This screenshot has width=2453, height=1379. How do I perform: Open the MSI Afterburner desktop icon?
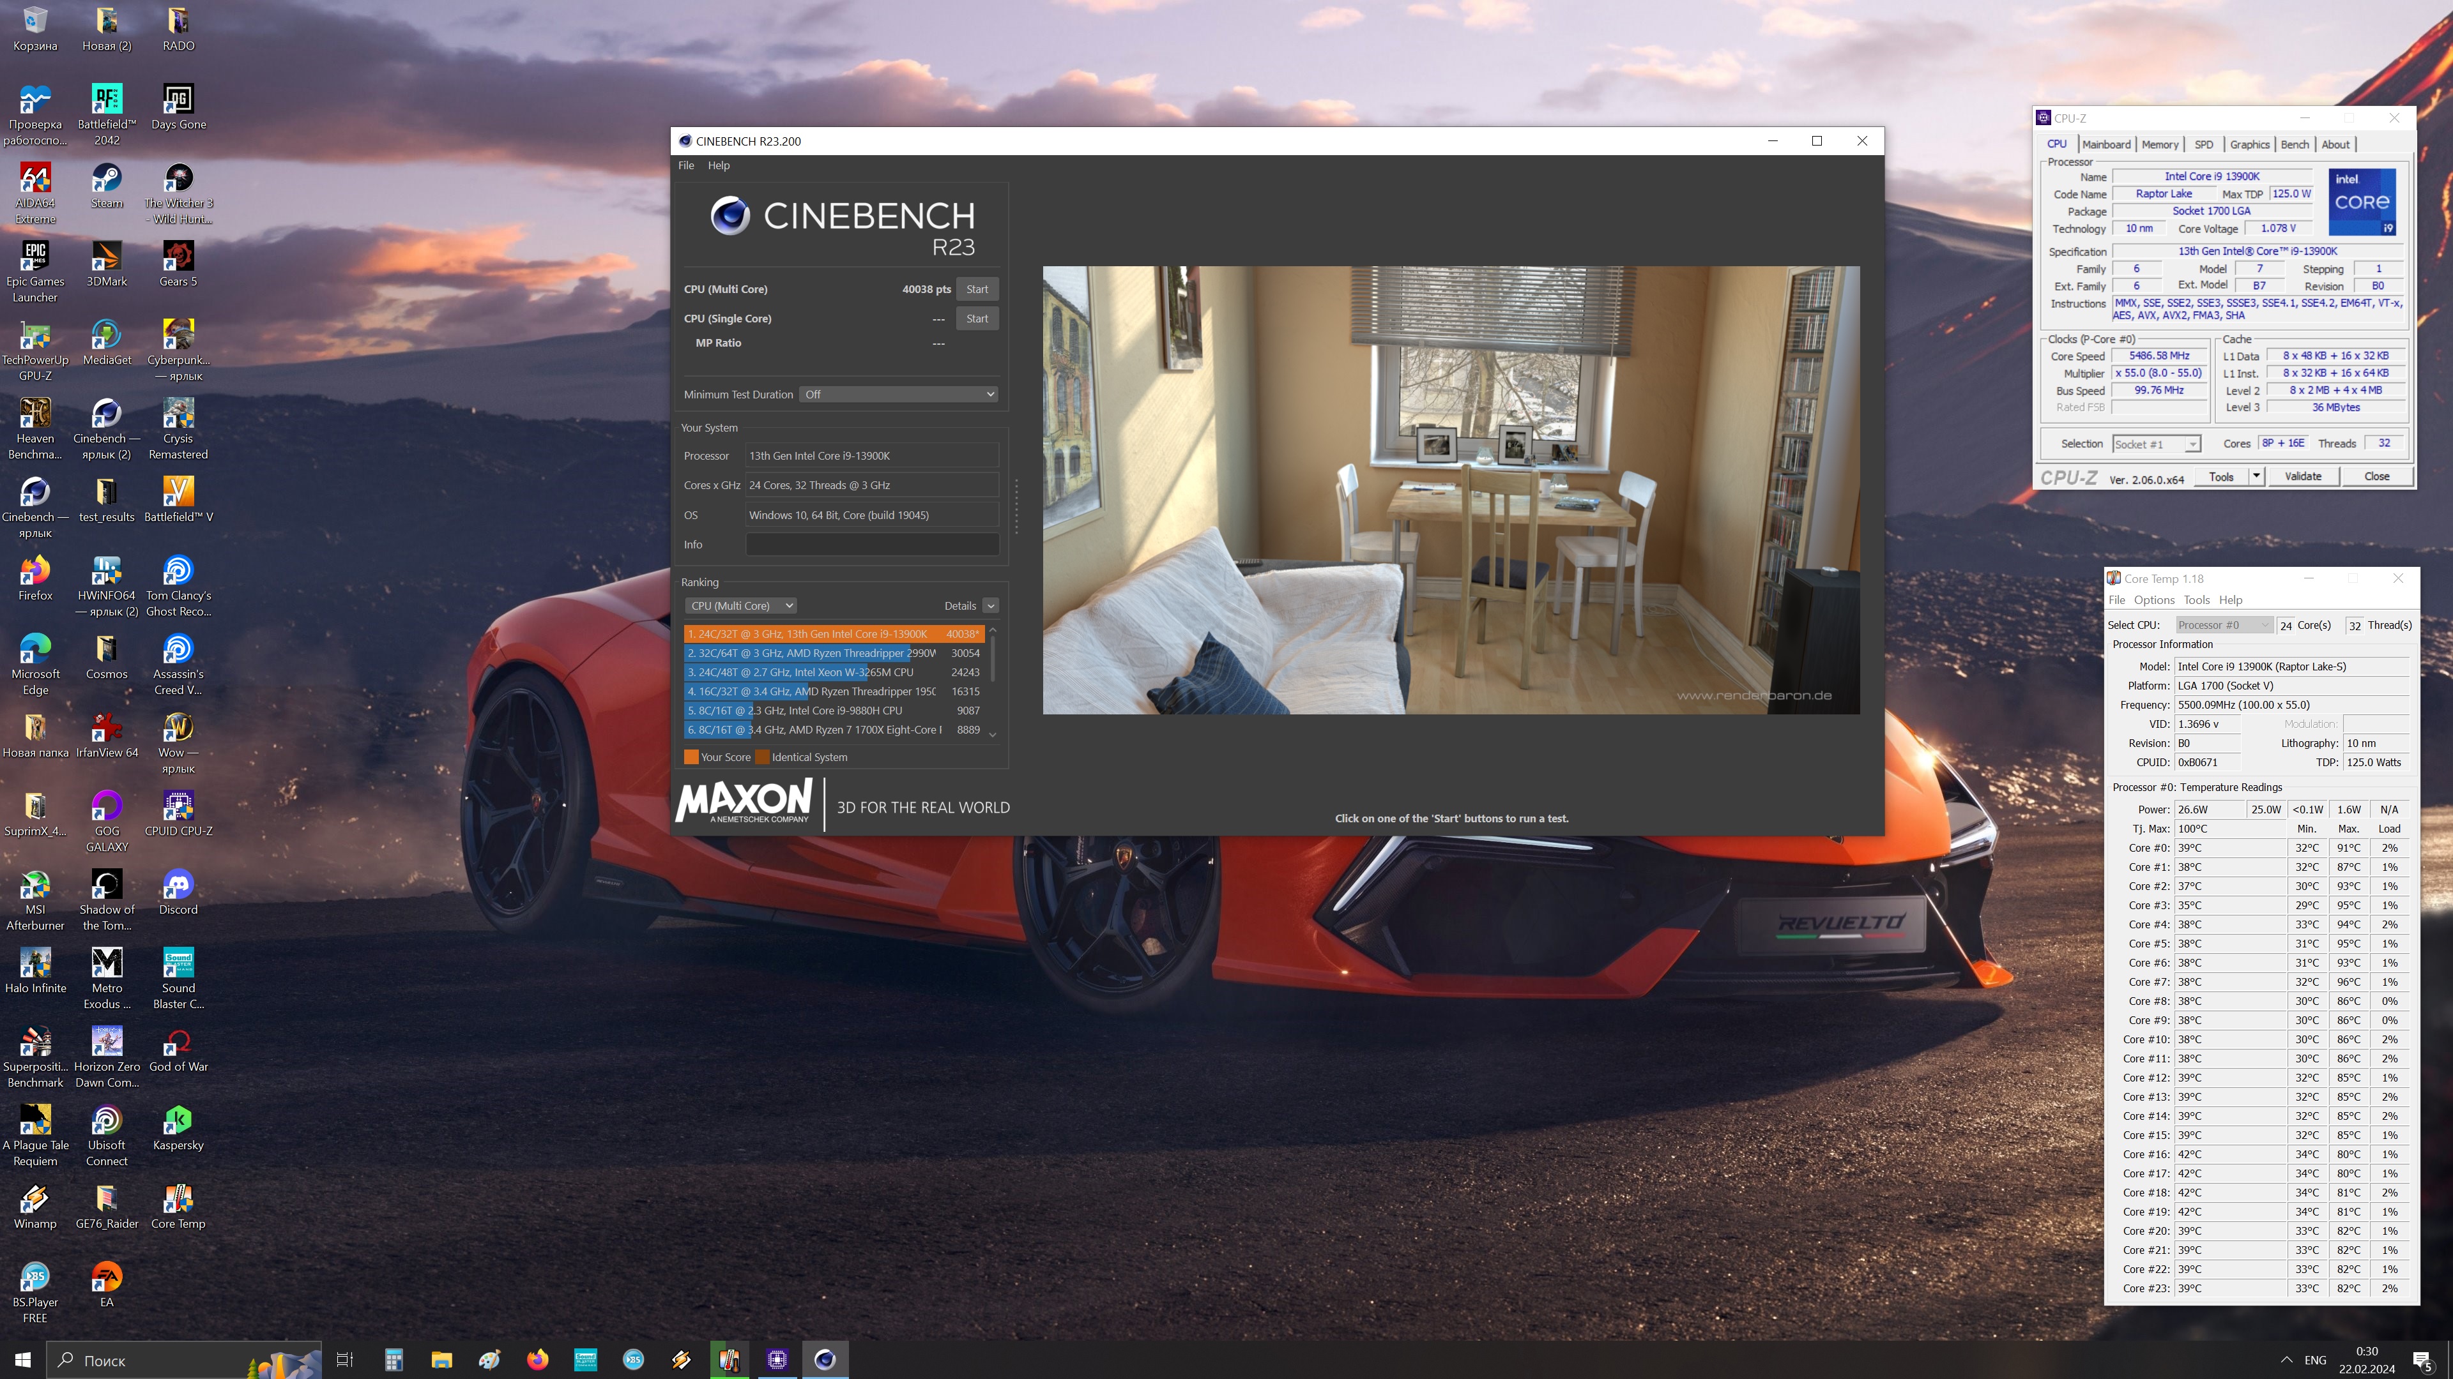point(35,885)
